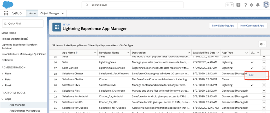This screenshot has height=113, width=270.
Task: Open Release Updates (Beta) link
Action: [x=15, y=39]
